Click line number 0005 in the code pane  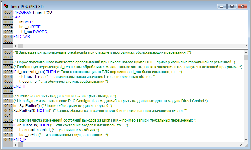pos(8,72)
